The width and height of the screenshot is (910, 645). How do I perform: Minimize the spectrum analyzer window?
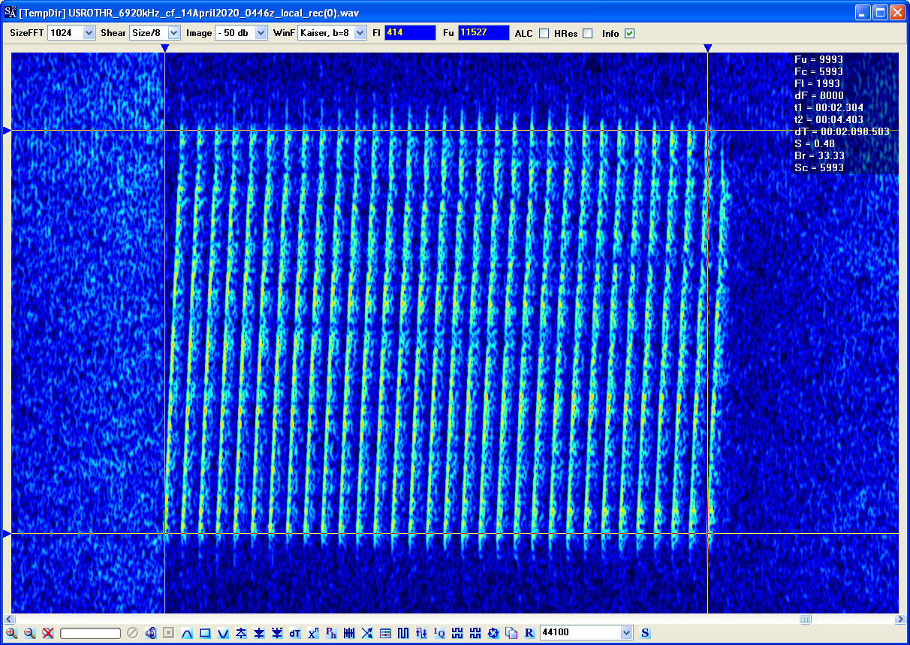click(863, 12)
